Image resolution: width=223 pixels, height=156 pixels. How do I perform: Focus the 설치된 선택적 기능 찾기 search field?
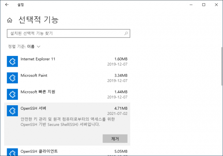[65, 33]
